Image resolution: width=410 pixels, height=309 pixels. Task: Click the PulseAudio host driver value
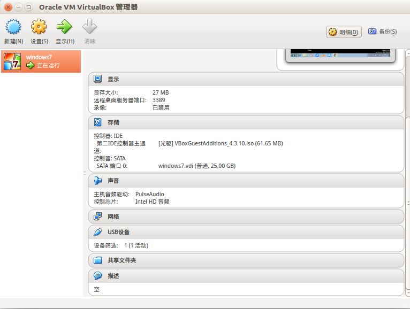click(149, 194)
